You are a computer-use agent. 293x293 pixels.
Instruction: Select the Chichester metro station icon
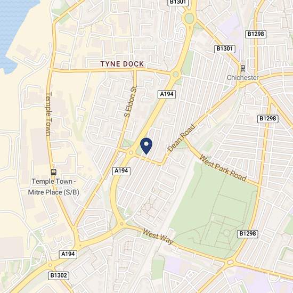243,68
